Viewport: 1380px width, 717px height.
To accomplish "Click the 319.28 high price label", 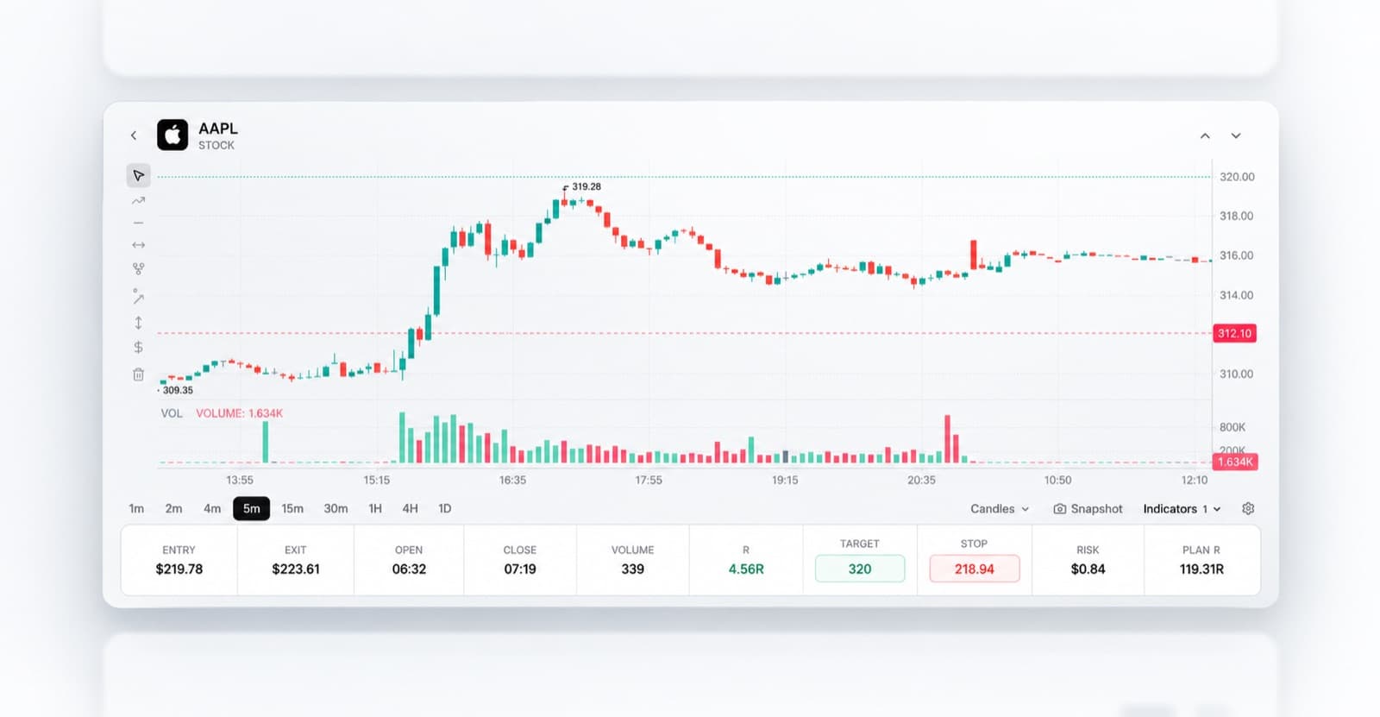I will [x=586, y=186].
